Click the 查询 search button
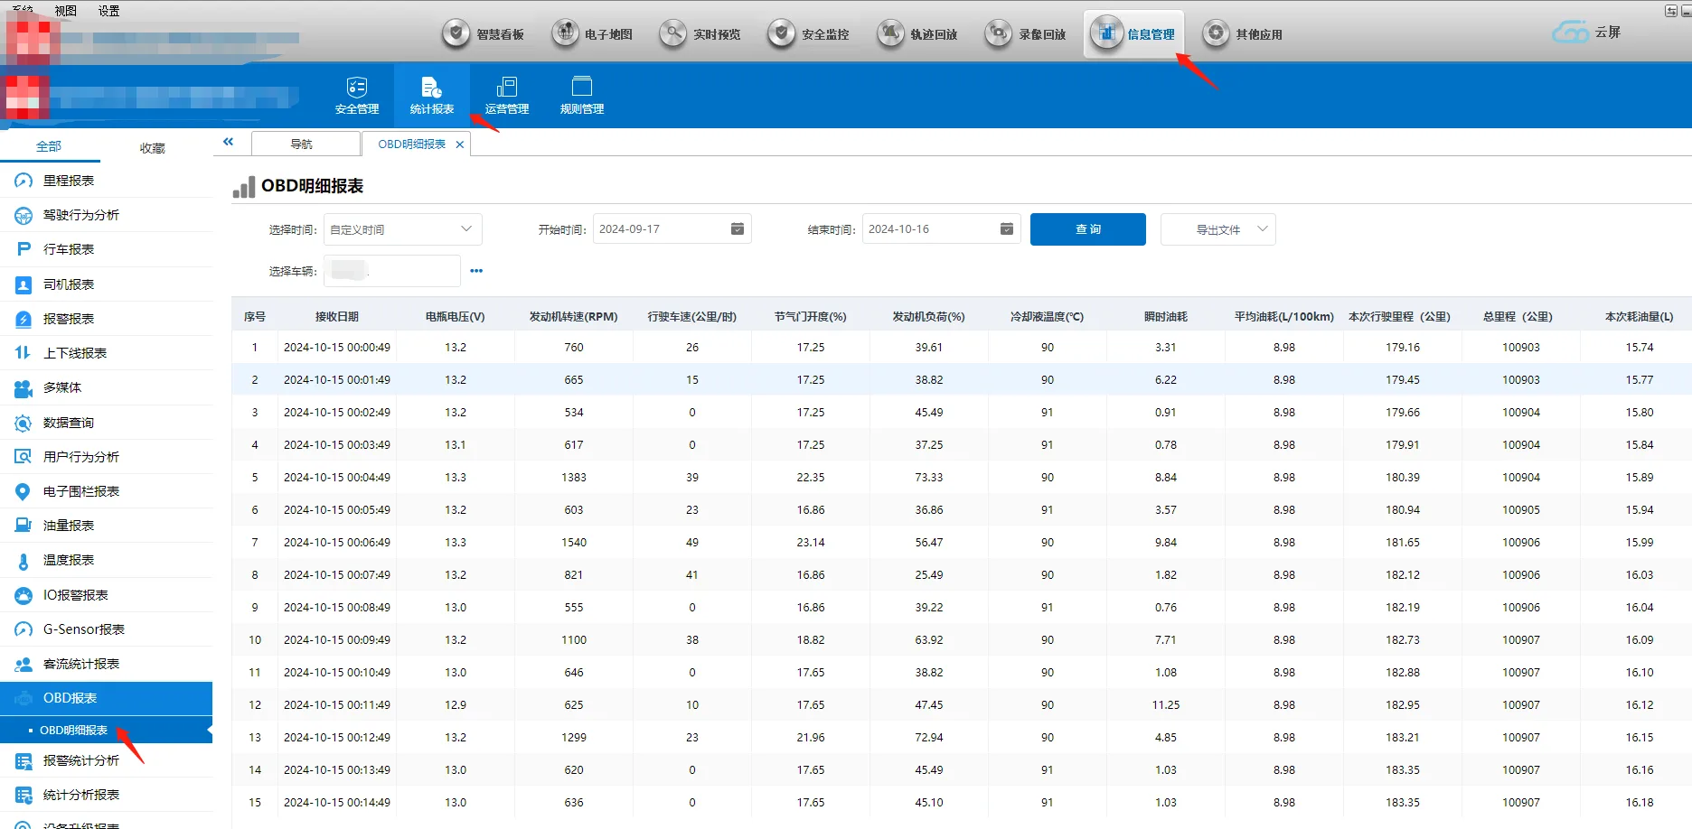Image resolution: width=1692 pixels, height=829 pixels. (x=1088, y=229)
